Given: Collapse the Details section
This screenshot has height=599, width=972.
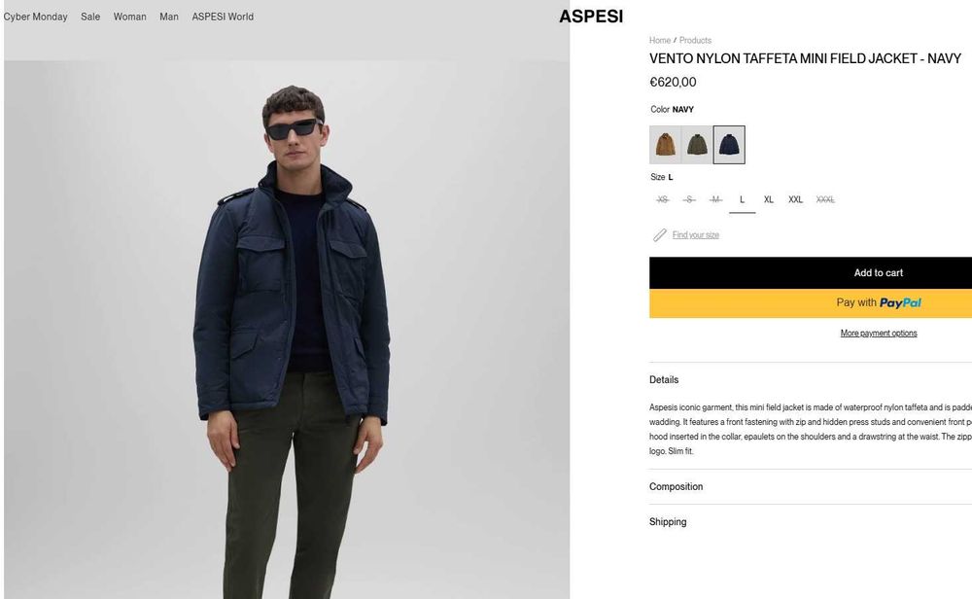Looking at the screenshot, I should (665, 380).
